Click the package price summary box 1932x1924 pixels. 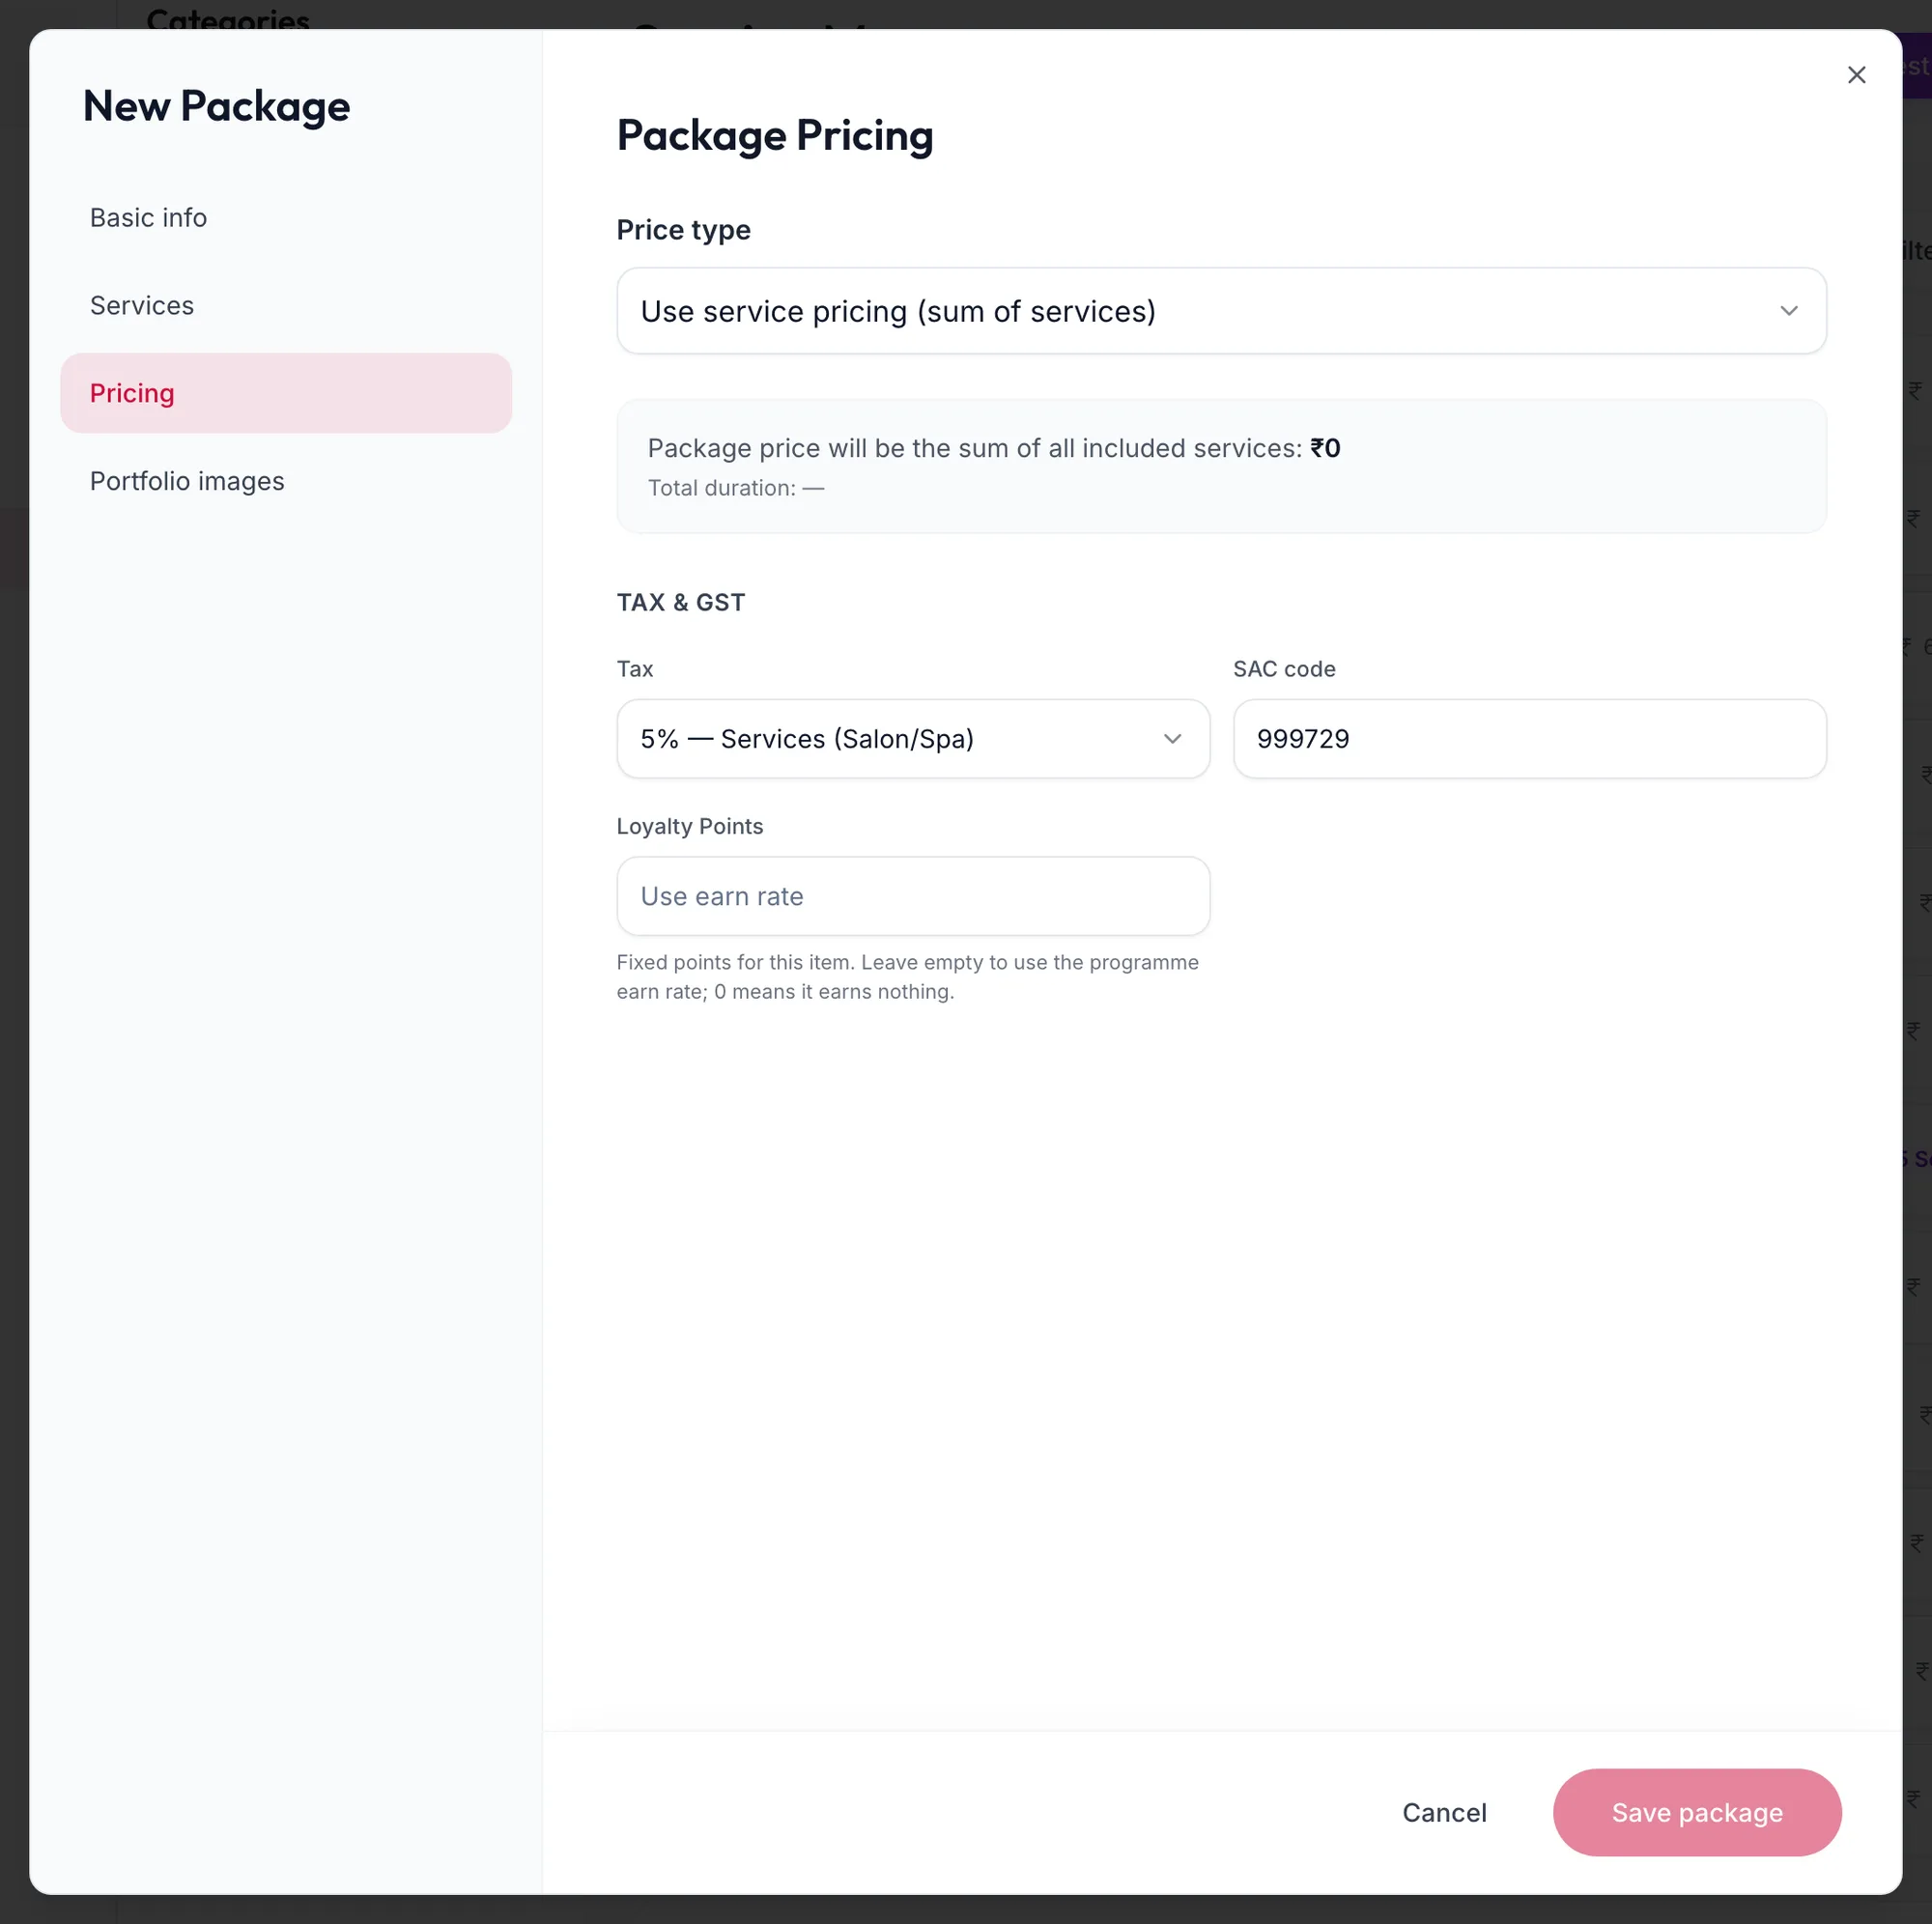click(1221, 466)
